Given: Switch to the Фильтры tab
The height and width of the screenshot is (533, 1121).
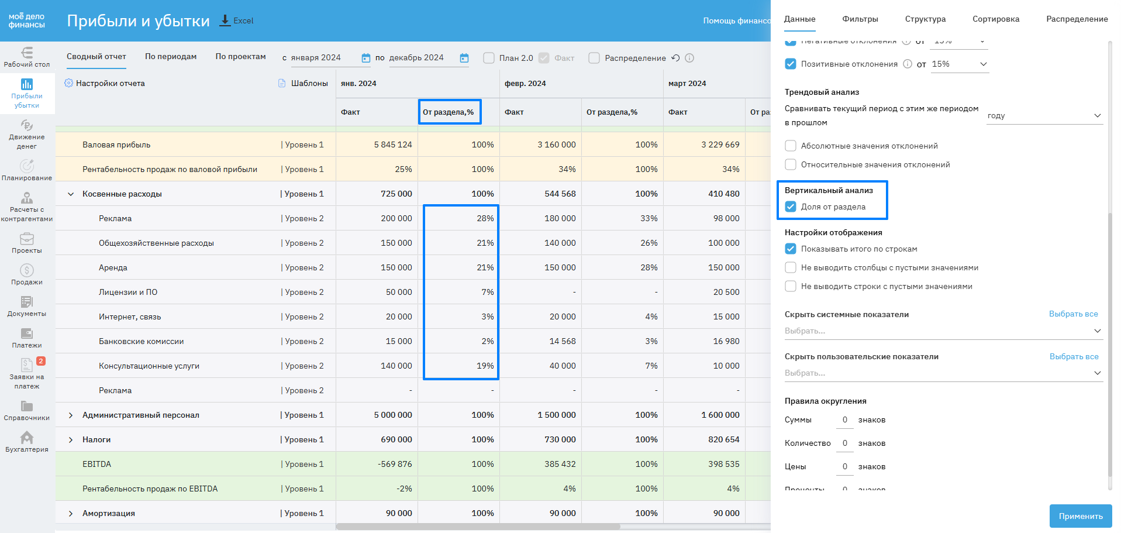Looking at the screenshot, I should click(860, 19).
